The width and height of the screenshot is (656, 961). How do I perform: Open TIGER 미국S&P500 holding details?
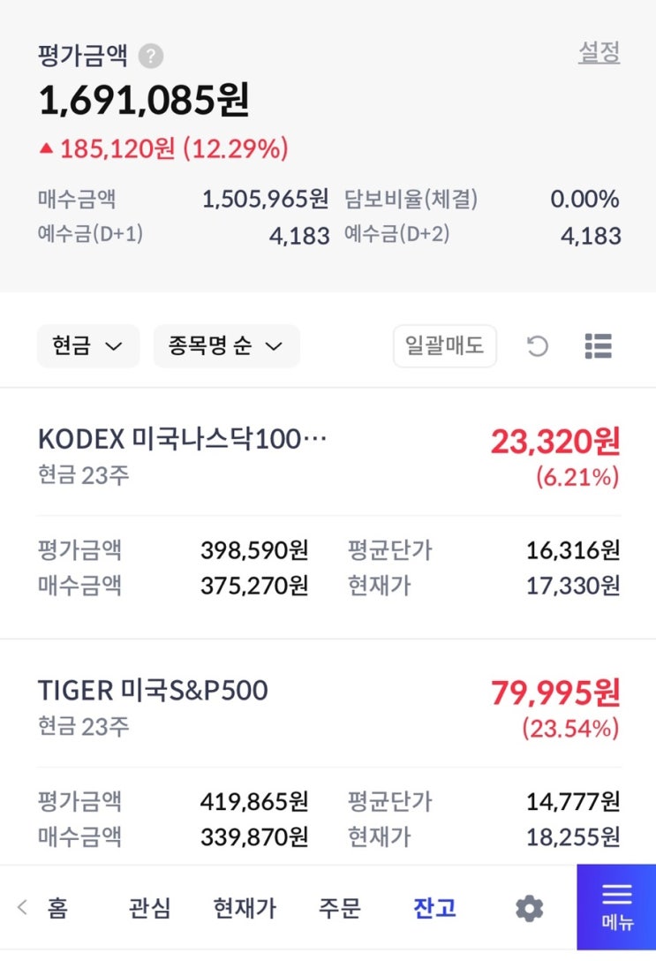[153, 690]
